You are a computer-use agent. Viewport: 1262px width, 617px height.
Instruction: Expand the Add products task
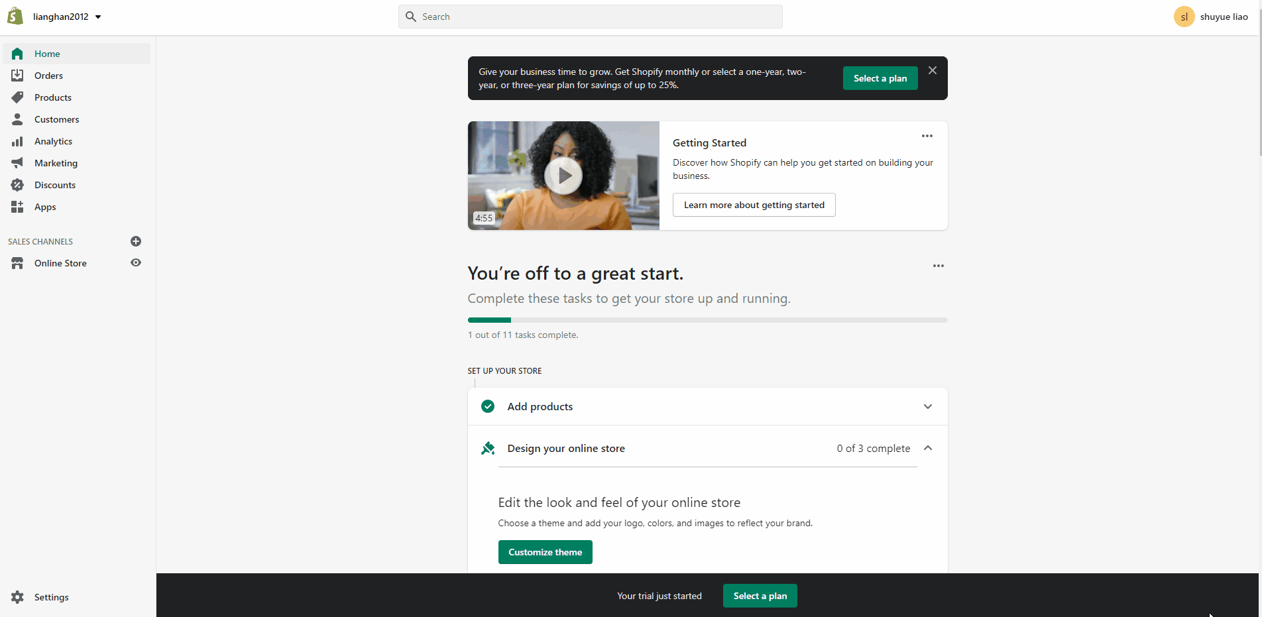click(927, 406)
